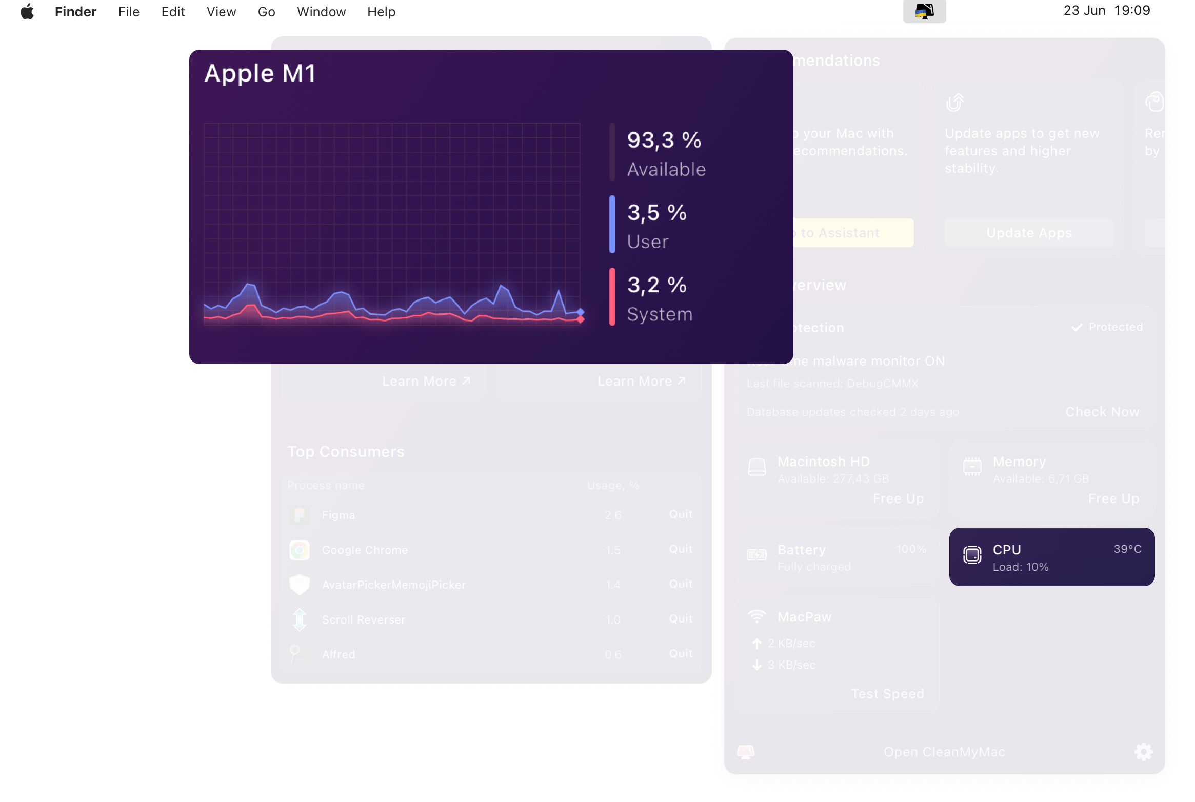This screenshot has height=802, width=1195.
Task: Click the 39°C temperature reading
Action: pyautogui.click(x=1127, y=549)
